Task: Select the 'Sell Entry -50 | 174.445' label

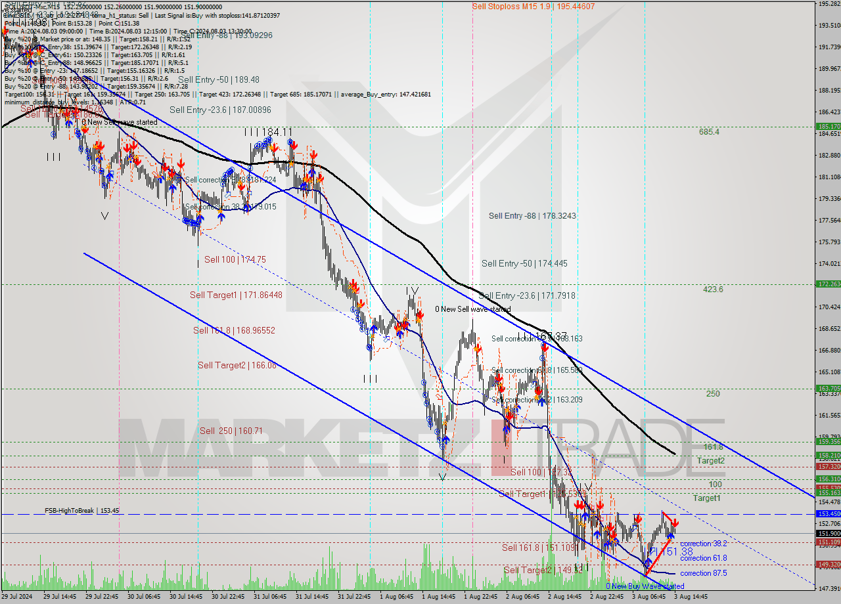Action: (524, 263)
